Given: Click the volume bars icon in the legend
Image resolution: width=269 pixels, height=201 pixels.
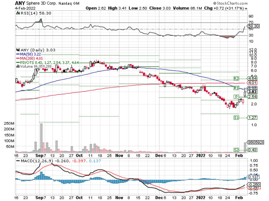Looking at the screenshot, I should (x=18, y=66).
